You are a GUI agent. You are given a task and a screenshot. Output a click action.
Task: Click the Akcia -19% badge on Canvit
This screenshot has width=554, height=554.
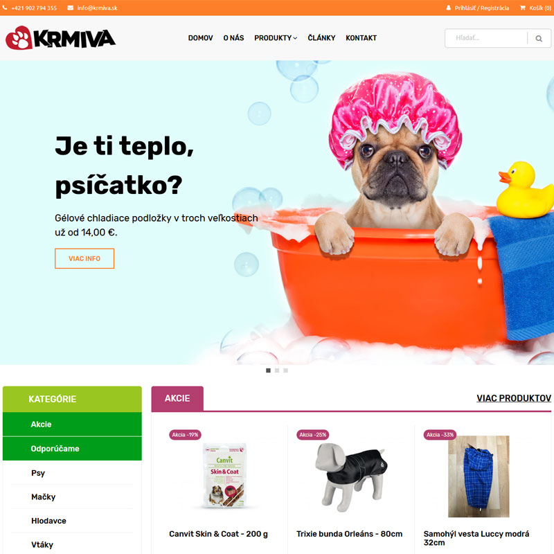185,435
